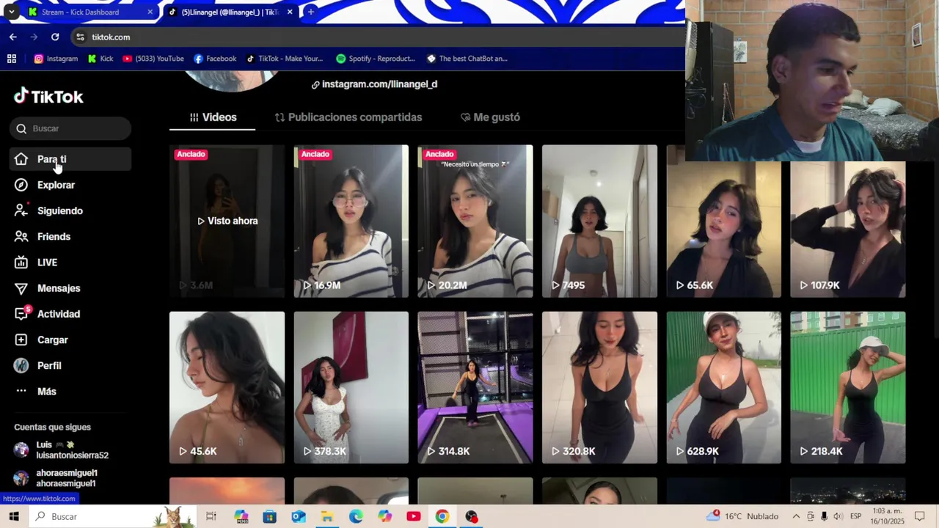Image resolution: width=939 pixels, height=528 pixels.
Task: Close the TikTok browser tab
Action: click(x=290, y=12)
